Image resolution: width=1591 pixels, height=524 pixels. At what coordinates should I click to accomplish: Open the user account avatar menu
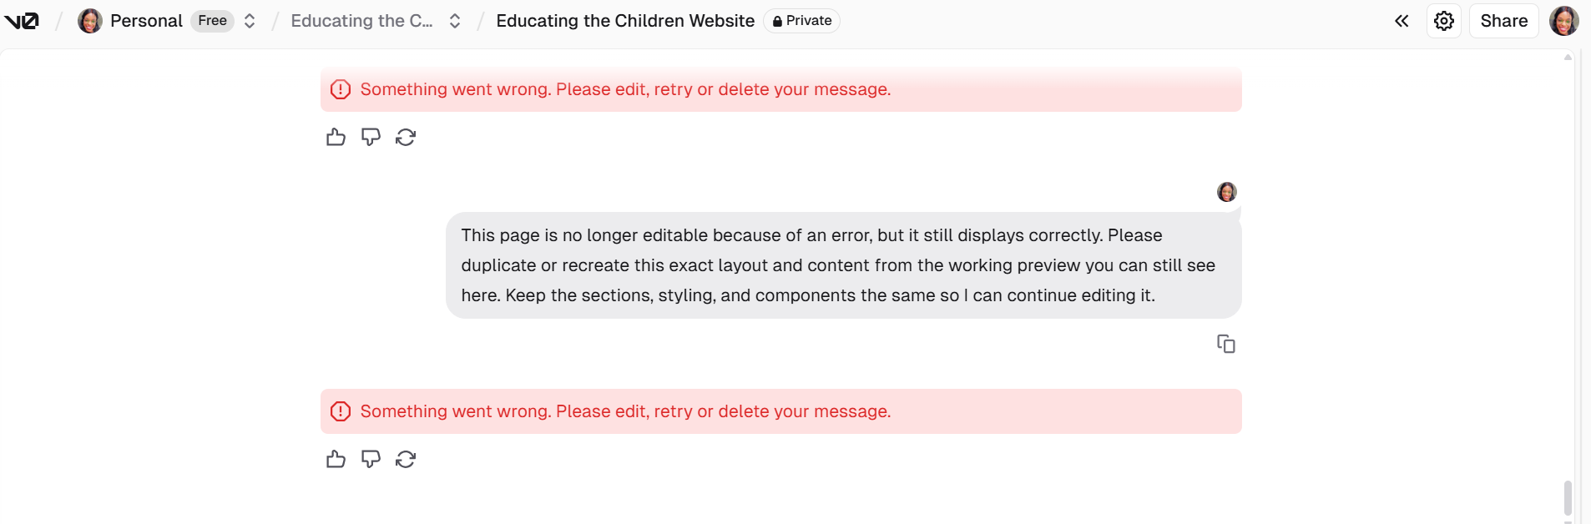coord(1563,21)
